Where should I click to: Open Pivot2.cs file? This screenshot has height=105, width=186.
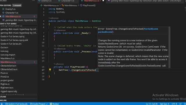coord(5,77)
